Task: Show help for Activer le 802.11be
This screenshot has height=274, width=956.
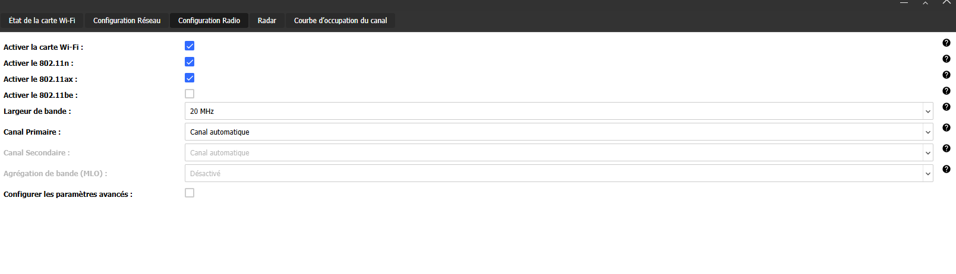Action: (946, 91)
